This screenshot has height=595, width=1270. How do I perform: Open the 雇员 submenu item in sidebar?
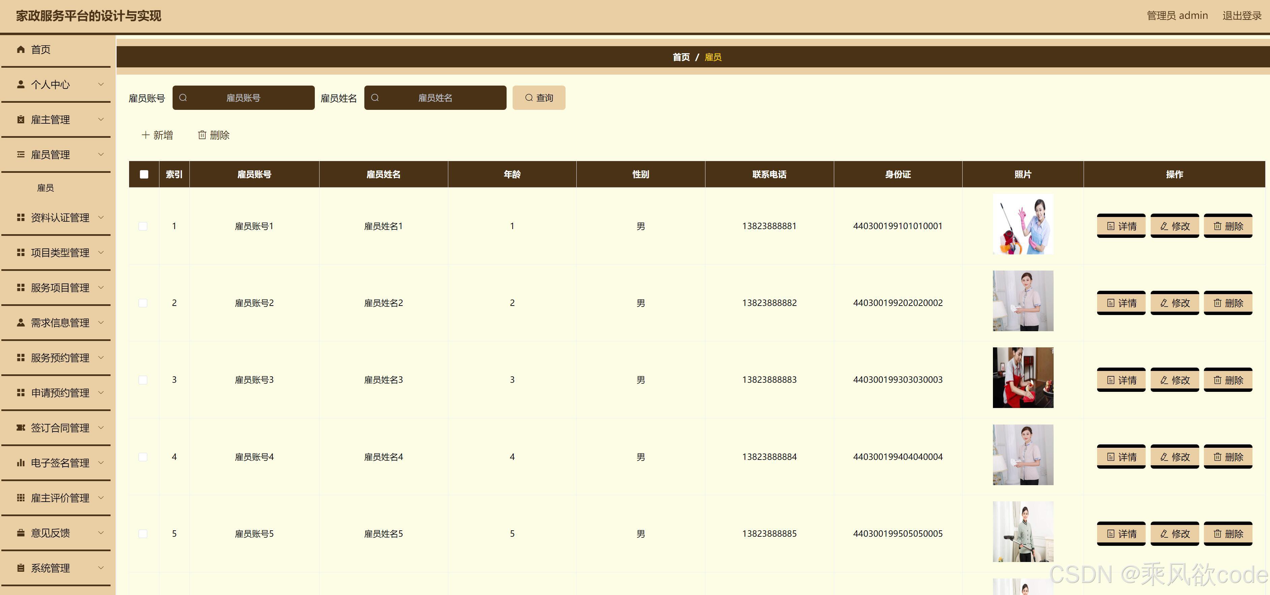coord(46,188)
